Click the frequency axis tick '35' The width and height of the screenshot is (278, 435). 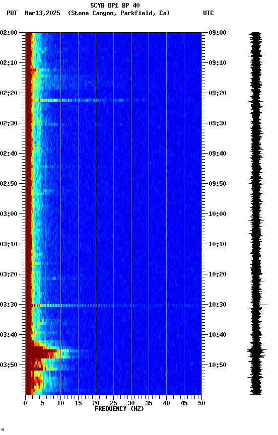click(x=149, y=403)
